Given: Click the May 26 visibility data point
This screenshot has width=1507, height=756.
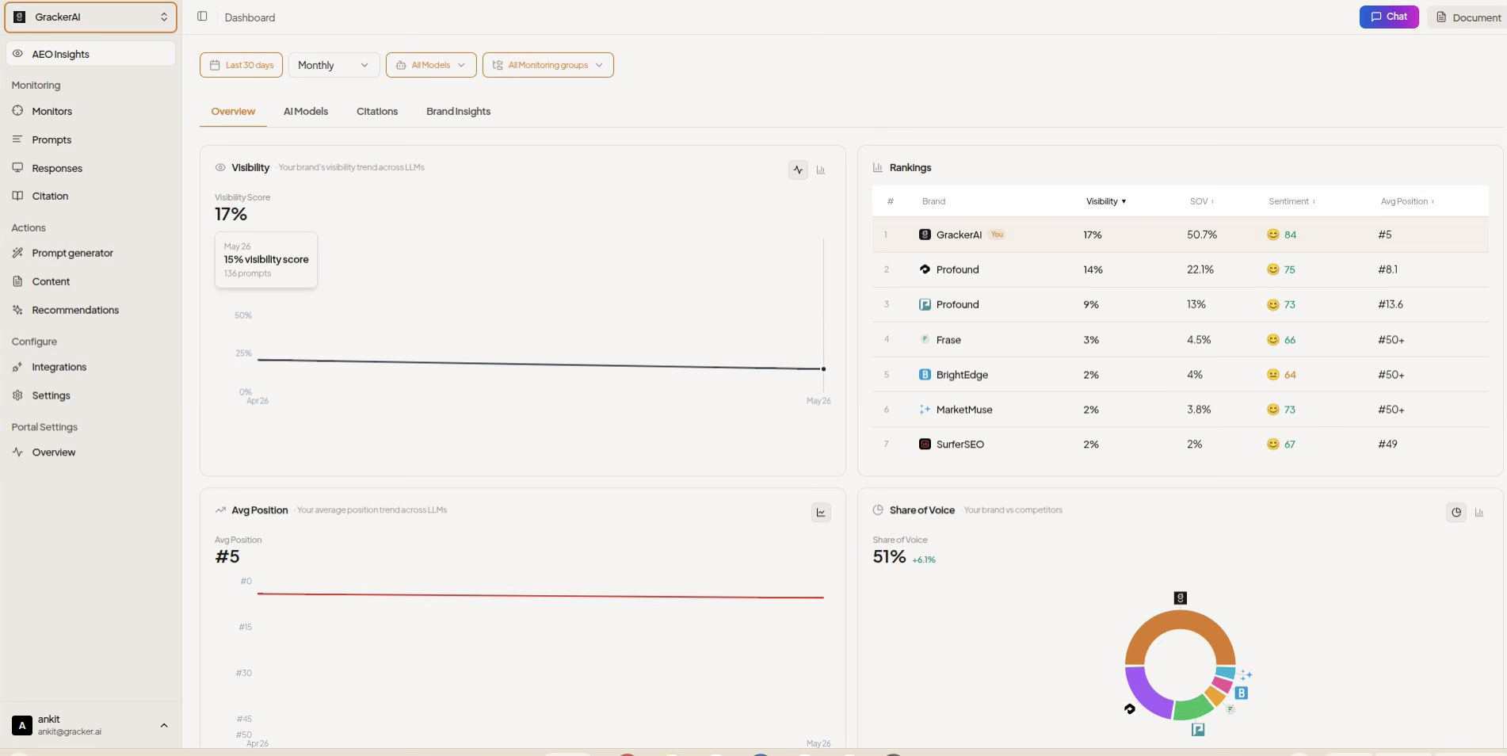Looking at the screenshot, I should pos(823,369).
